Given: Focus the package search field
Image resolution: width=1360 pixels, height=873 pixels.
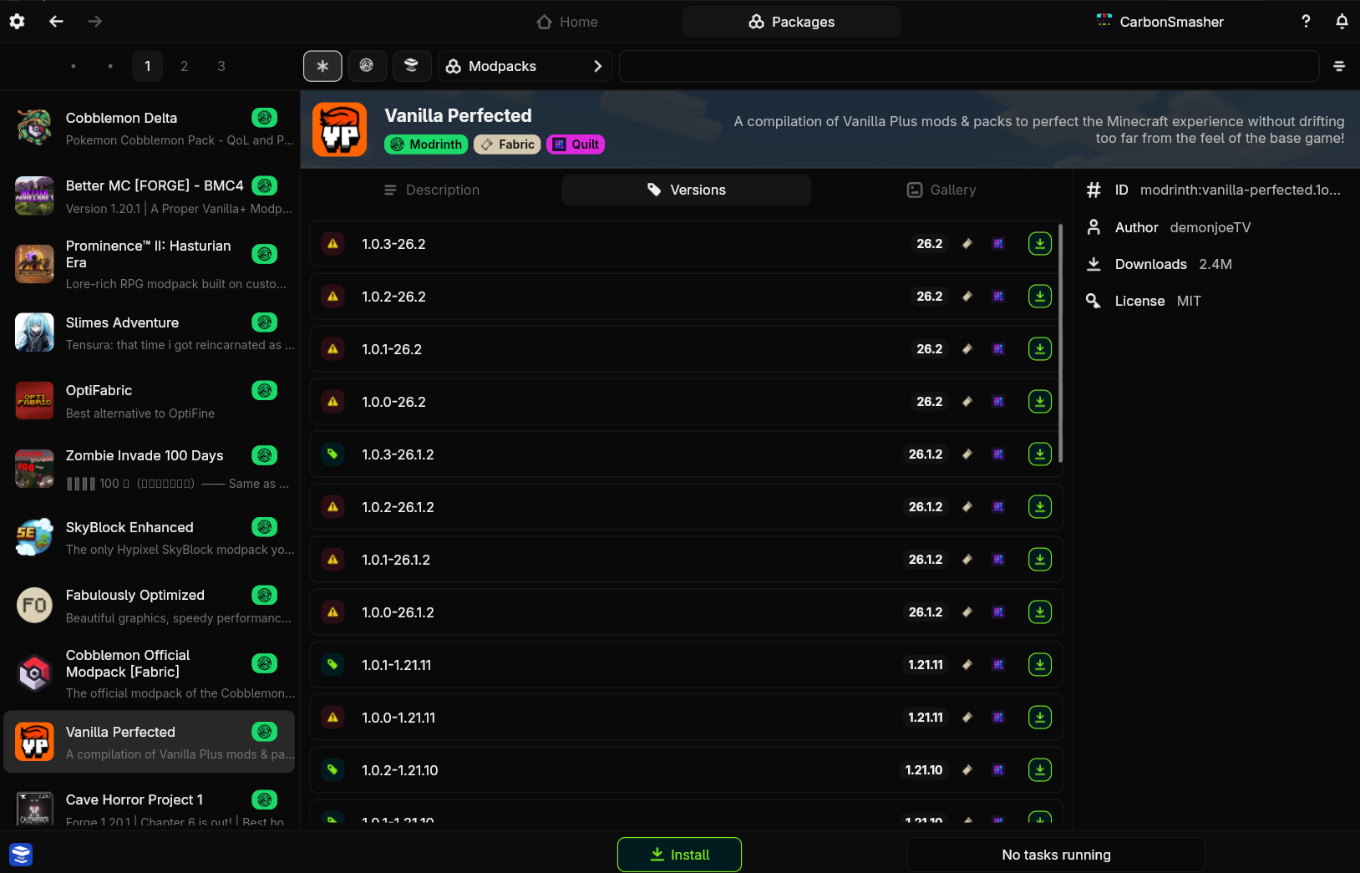Looking at the screenshot, I should coord(969,66).
